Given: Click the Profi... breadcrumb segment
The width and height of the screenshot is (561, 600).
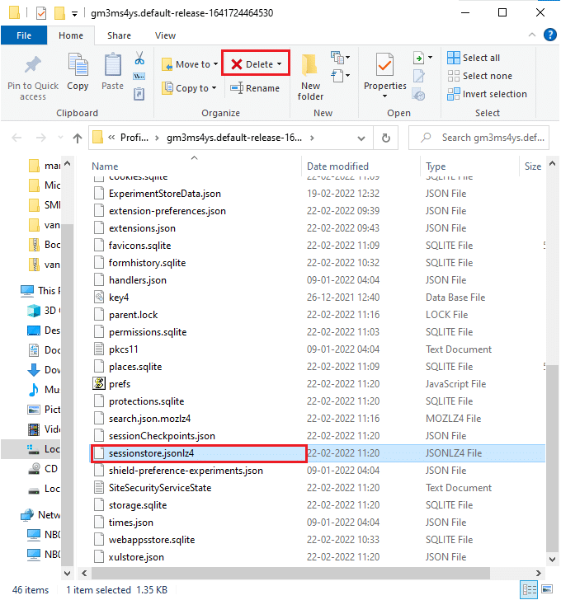Looking at the screenshot, I should 134,138.
